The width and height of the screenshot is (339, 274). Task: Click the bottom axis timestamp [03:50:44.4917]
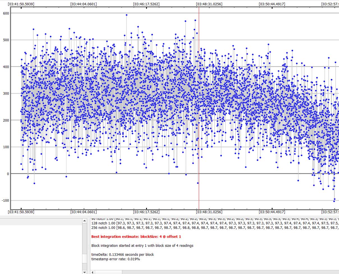[271, 212]
